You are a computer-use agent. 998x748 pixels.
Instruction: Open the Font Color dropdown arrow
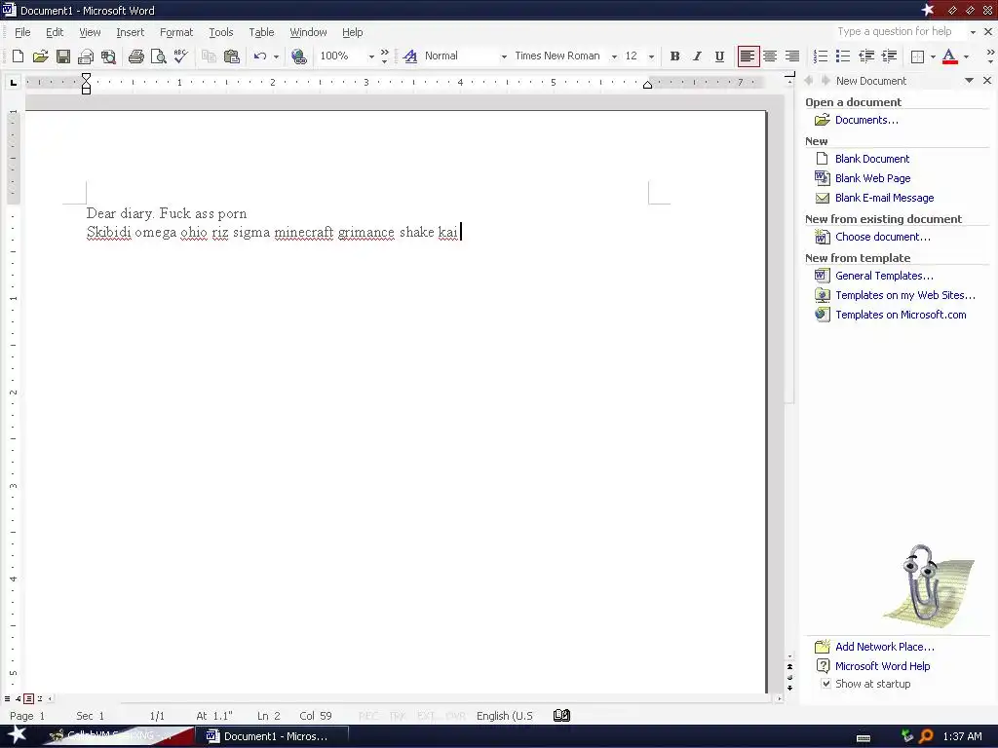pos(966,56)
